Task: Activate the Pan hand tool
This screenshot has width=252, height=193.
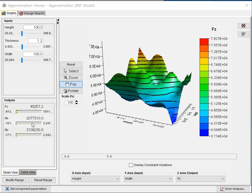Action: coord(71,84)
